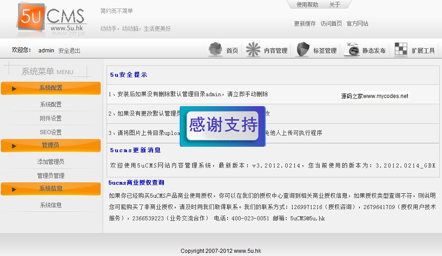
Task: Click the 更新缓存 link
Action: tap(305, 23)
